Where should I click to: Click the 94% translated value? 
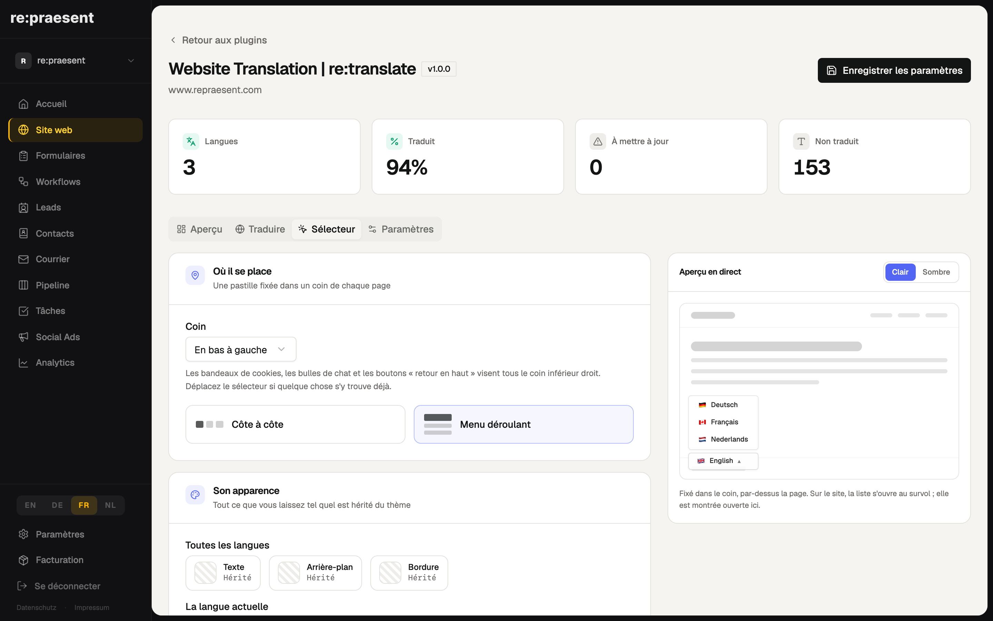pyautogui.click(x=407, y=167)
